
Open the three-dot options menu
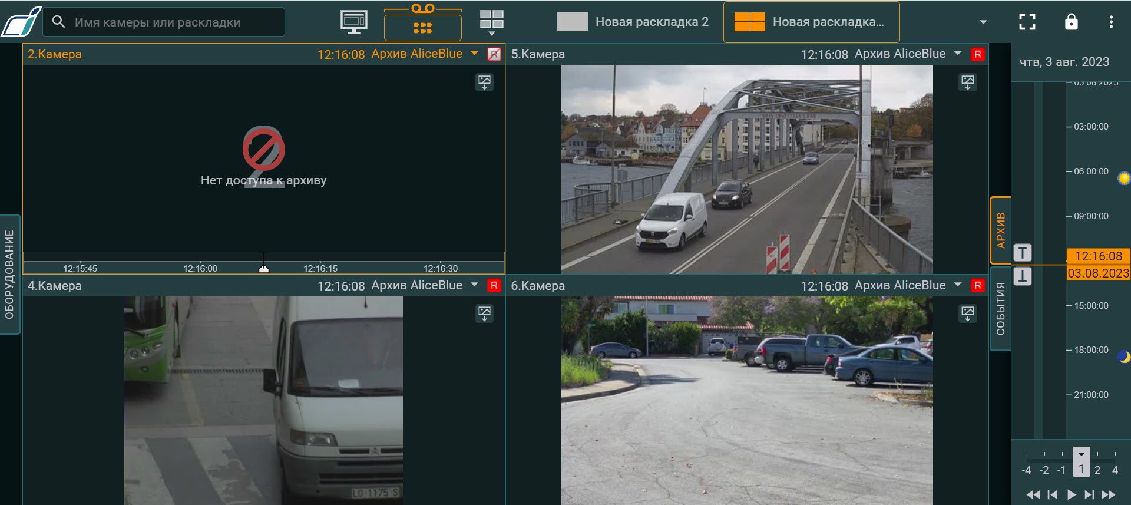pos(1110,22)
